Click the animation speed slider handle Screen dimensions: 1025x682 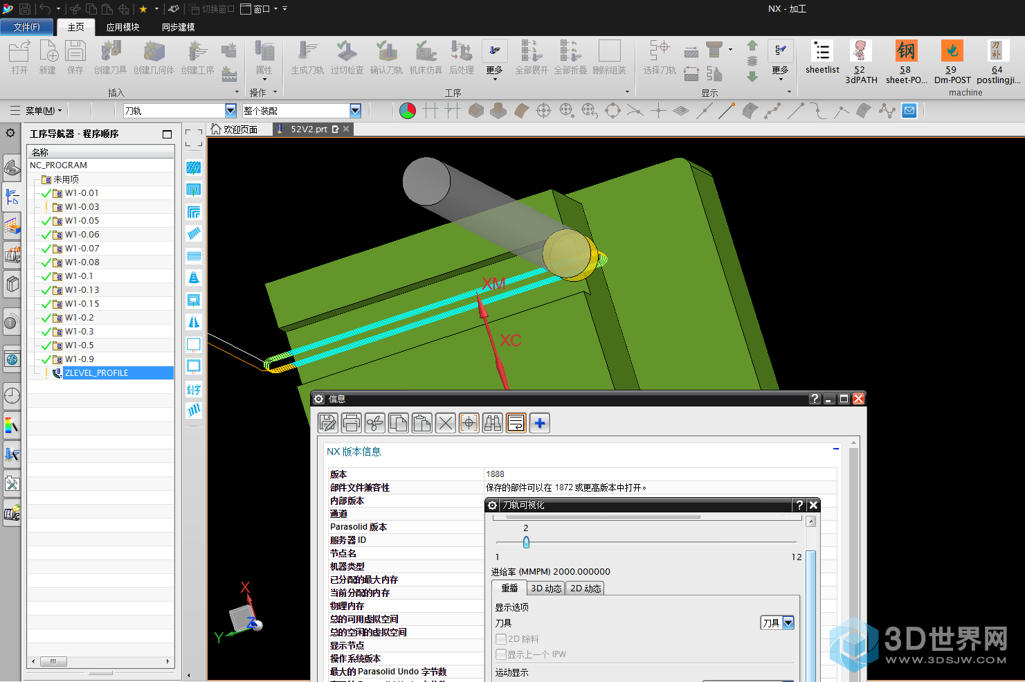click(526, 542)
